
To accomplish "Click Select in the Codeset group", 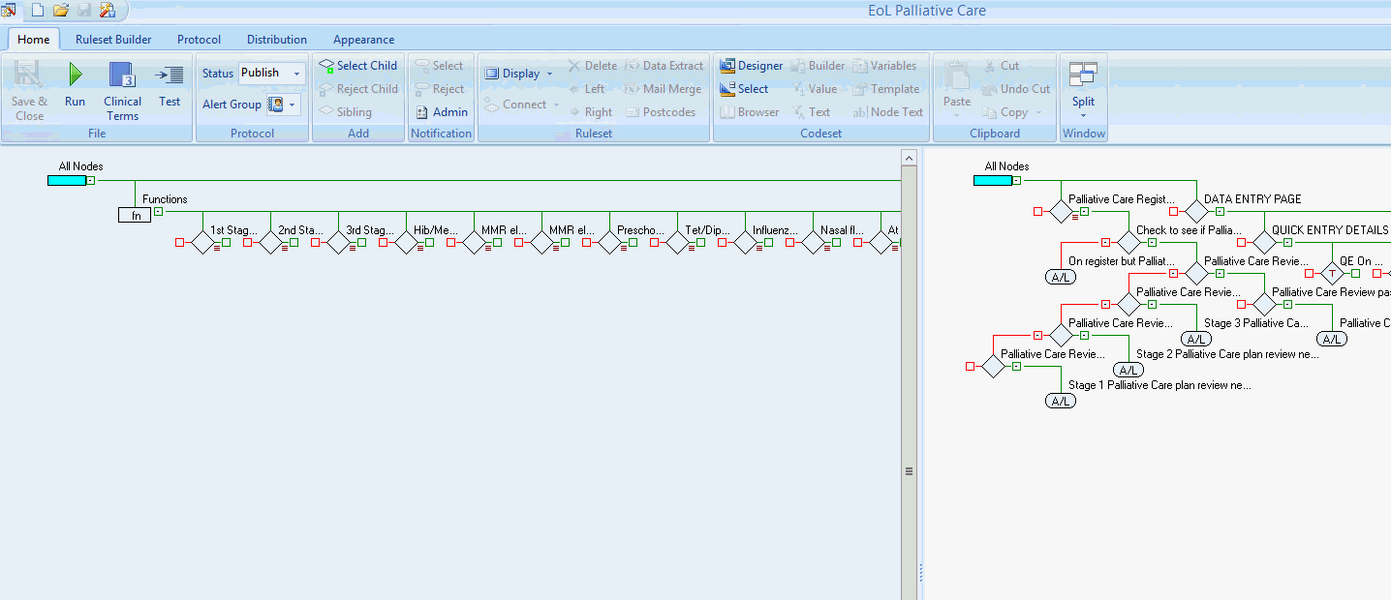I will coord(727,89).
